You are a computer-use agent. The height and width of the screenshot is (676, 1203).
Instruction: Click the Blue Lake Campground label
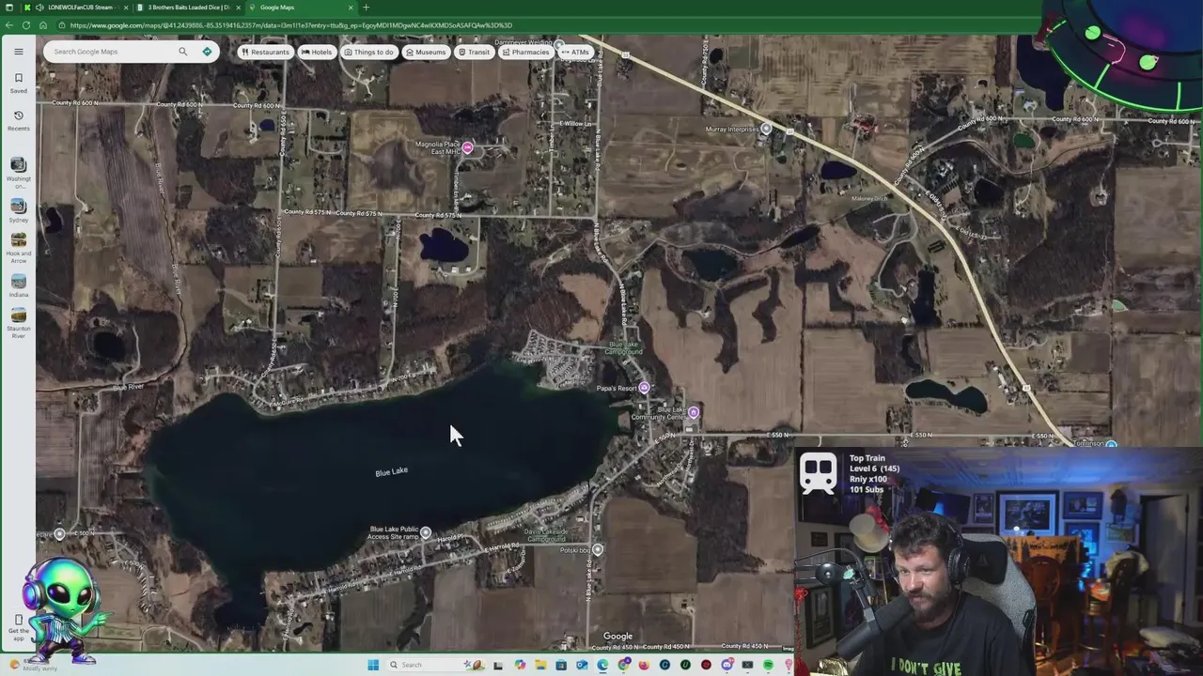pyautogui.click(x=623, y=346)
